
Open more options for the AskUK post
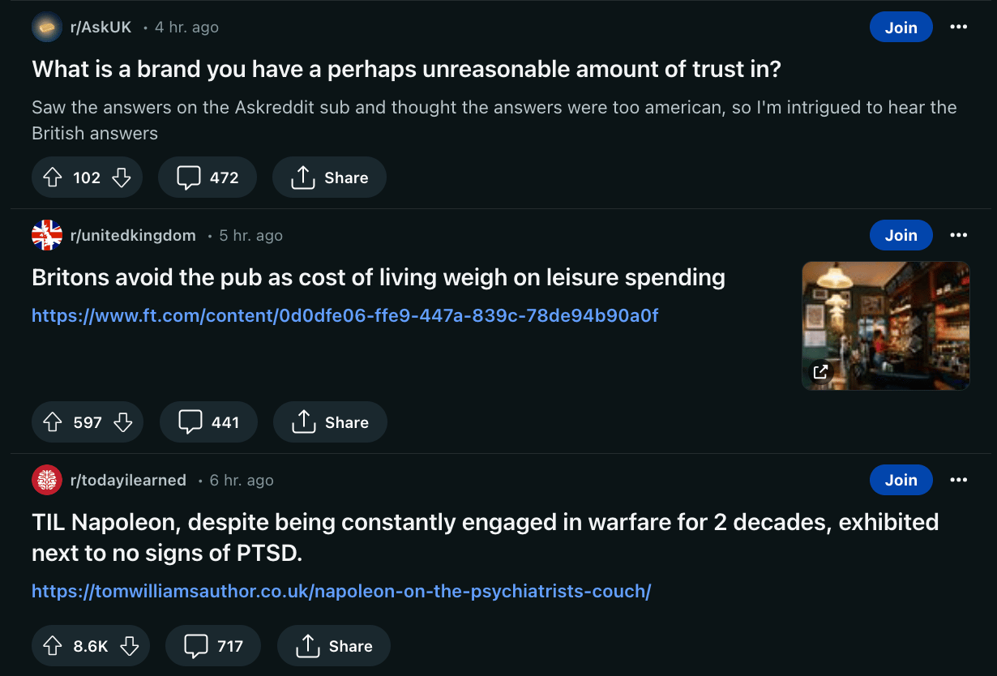click(x=958, y=28)
